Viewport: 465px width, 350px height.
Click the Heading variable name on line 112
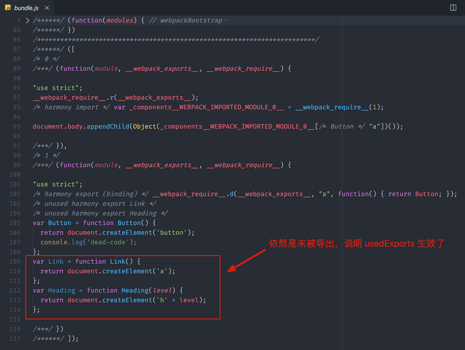tap(62, 290)
